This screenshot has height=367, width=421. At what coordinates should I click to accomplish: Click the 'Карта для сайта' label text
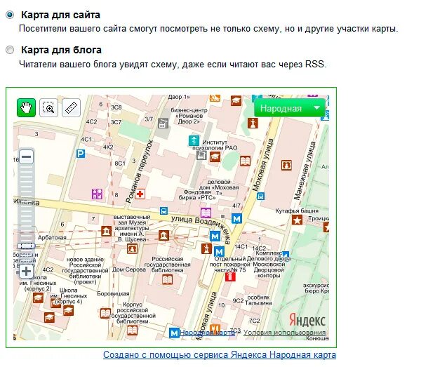(x=60, y=15)
